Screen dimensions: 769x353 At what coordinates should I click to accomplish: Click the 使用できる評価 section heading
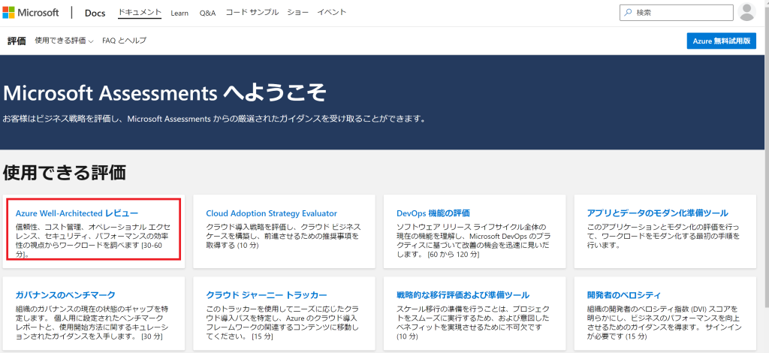click(x=65, y=173)
